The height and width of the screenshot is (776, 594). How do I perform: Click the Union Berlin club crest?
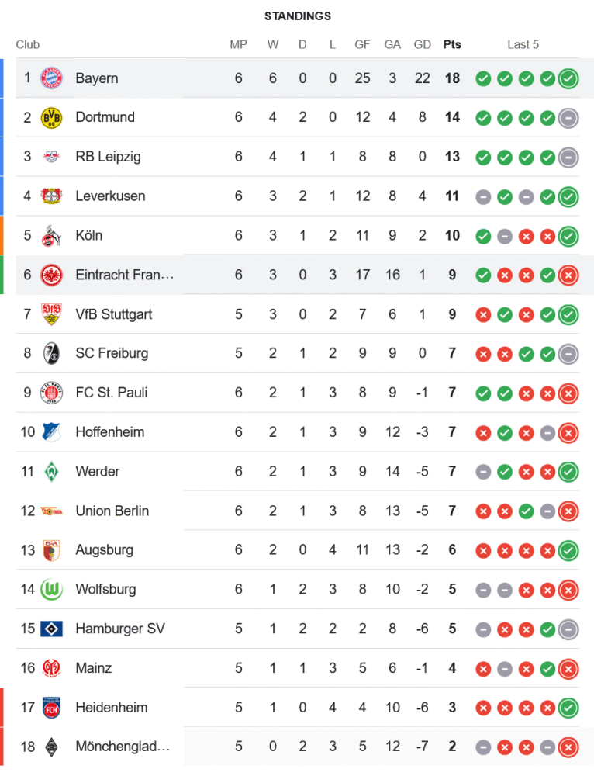[51, 511]
